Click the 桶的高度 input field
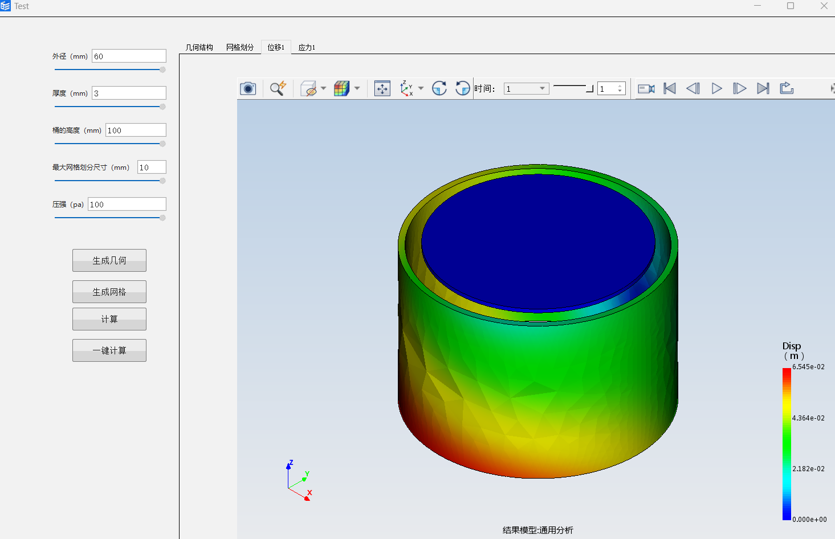Viewport: 835px width, 539px height. 136,130
